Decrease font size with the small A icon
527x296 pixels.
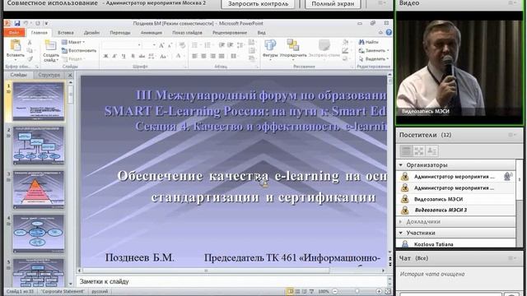[170, 45]
